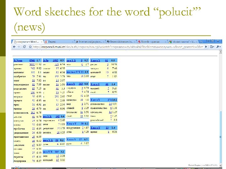226x169 pixels.
Task: Click the page scrollbar down arrow
Action: (x=220, y=165)
